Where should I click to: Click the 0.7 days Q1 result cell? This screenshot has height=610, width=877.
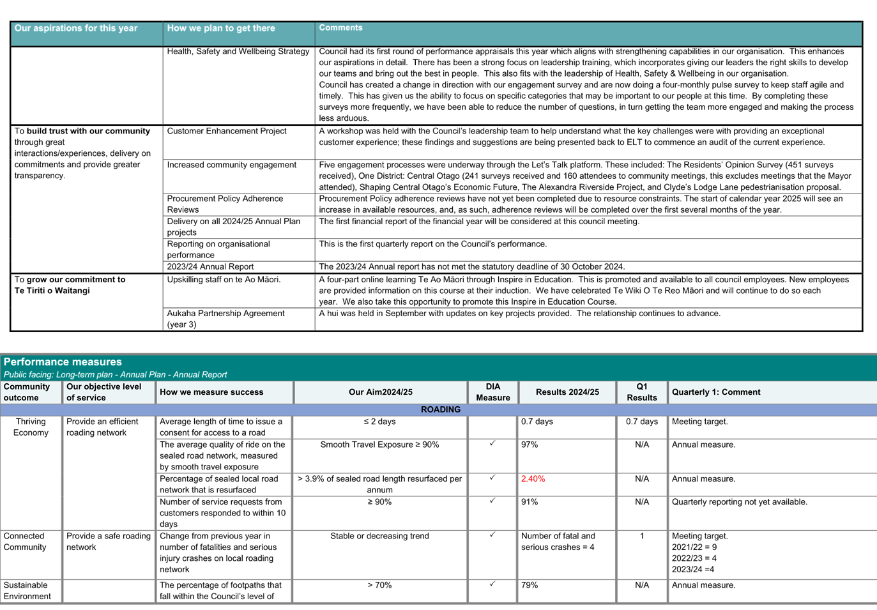(641, 421)
